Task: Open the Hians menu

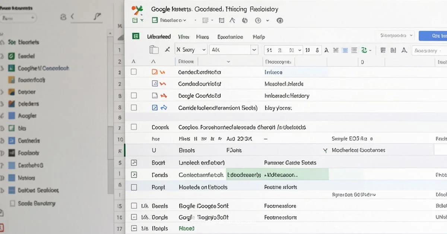Action: pos(202,37)
